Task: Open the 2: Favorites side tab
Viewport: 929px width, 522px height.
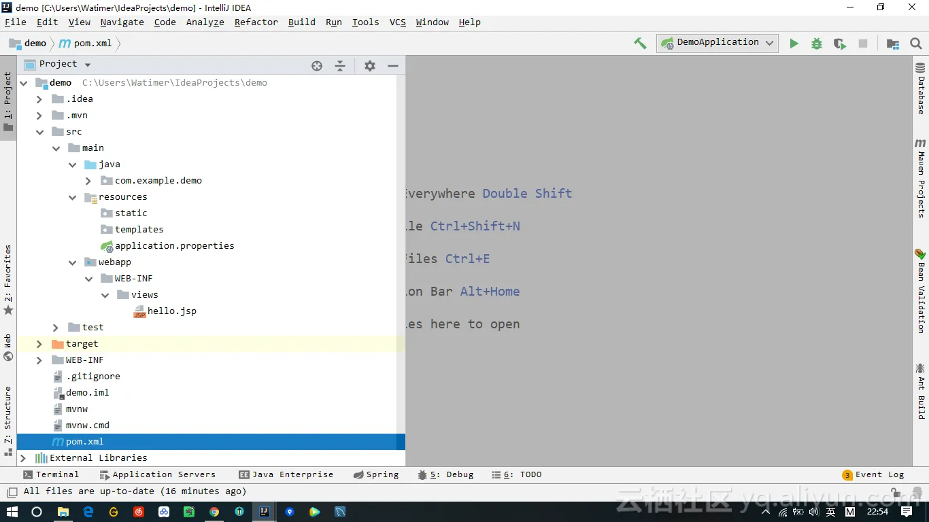Action: 8,280
